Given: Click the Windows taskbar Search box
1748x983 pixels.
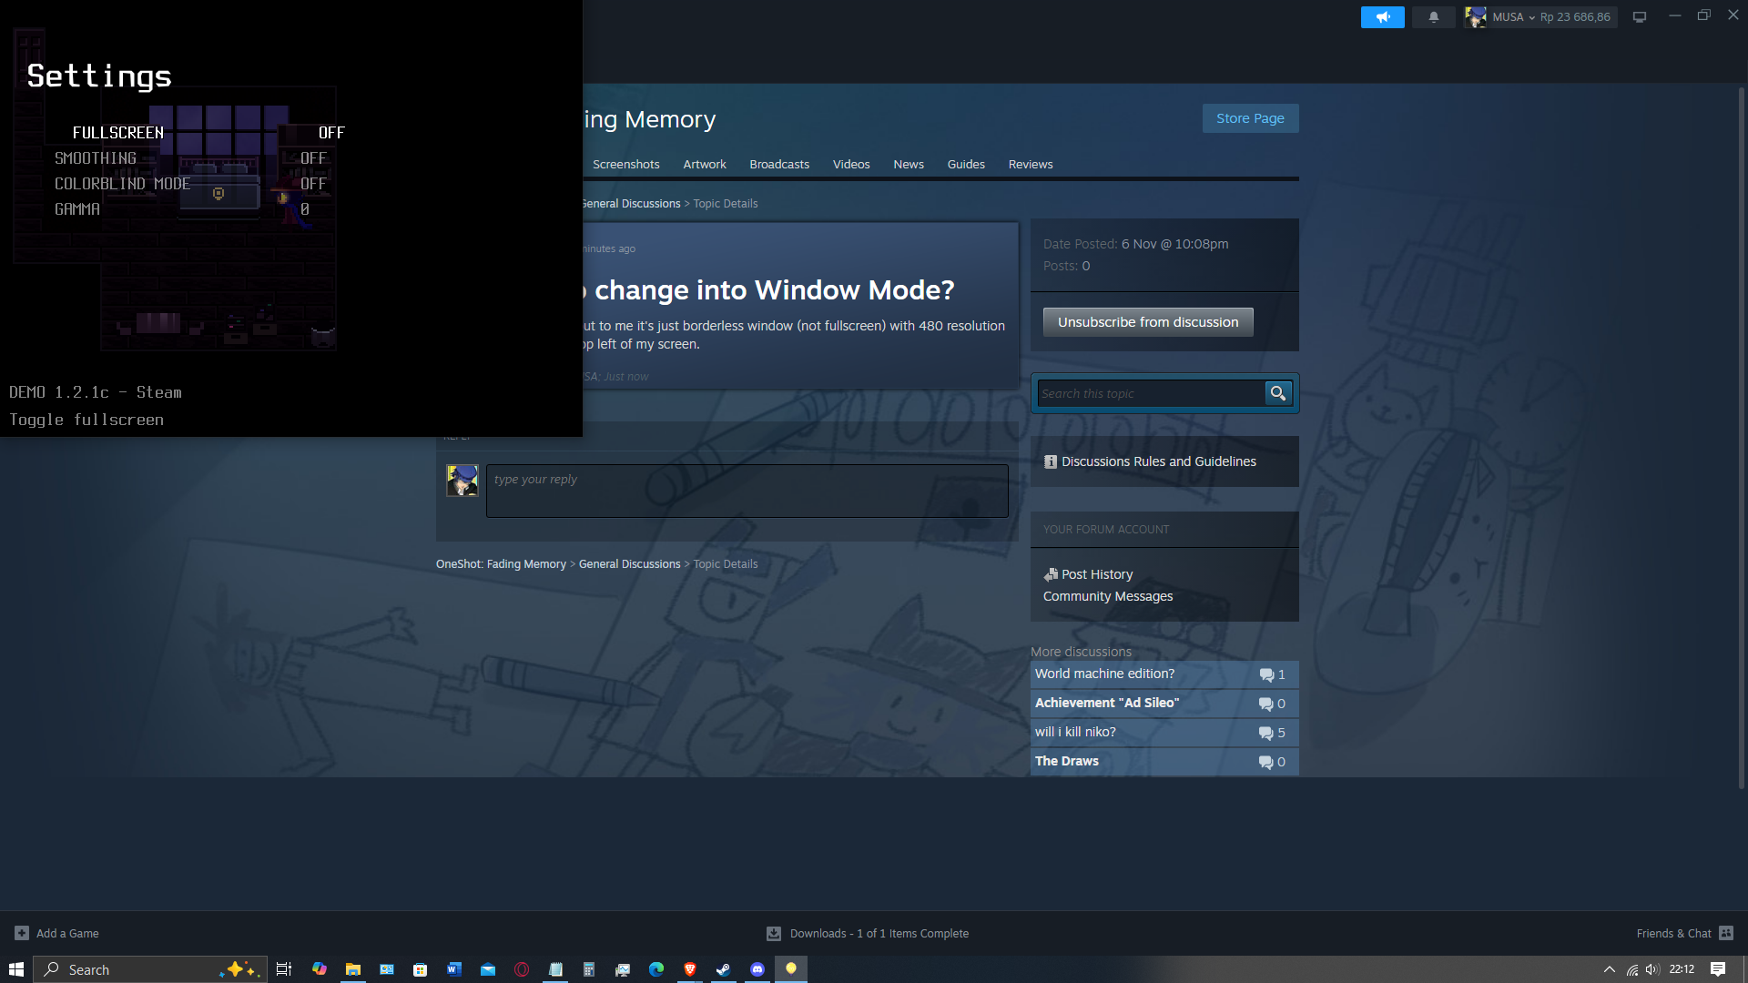Looking at the screenshot, I should (x=150, y=969).
